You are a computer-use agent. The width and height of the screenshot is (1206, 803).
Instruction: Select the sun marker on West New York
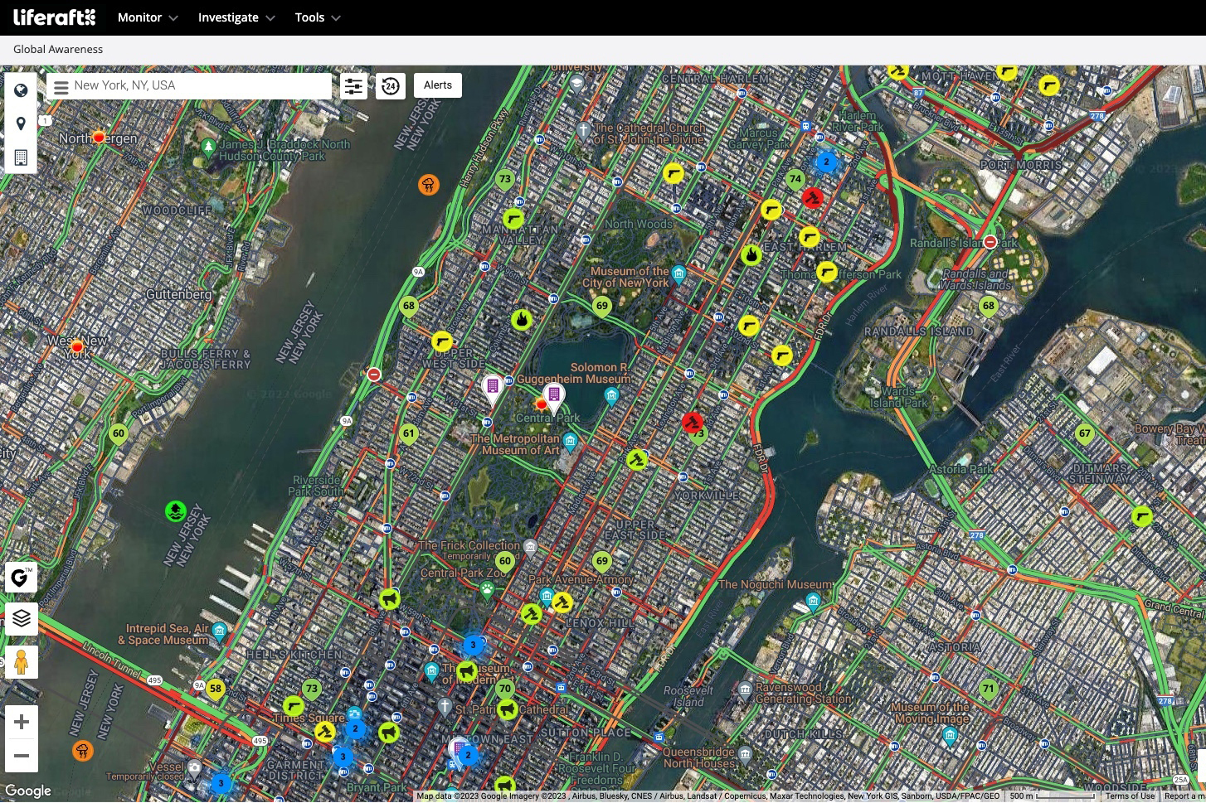point(77,346)
